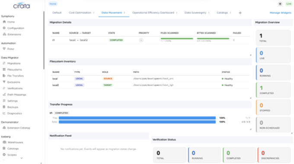Click Bytes transfer progress bar
This screenshot has height=164, width=294.
137,122
